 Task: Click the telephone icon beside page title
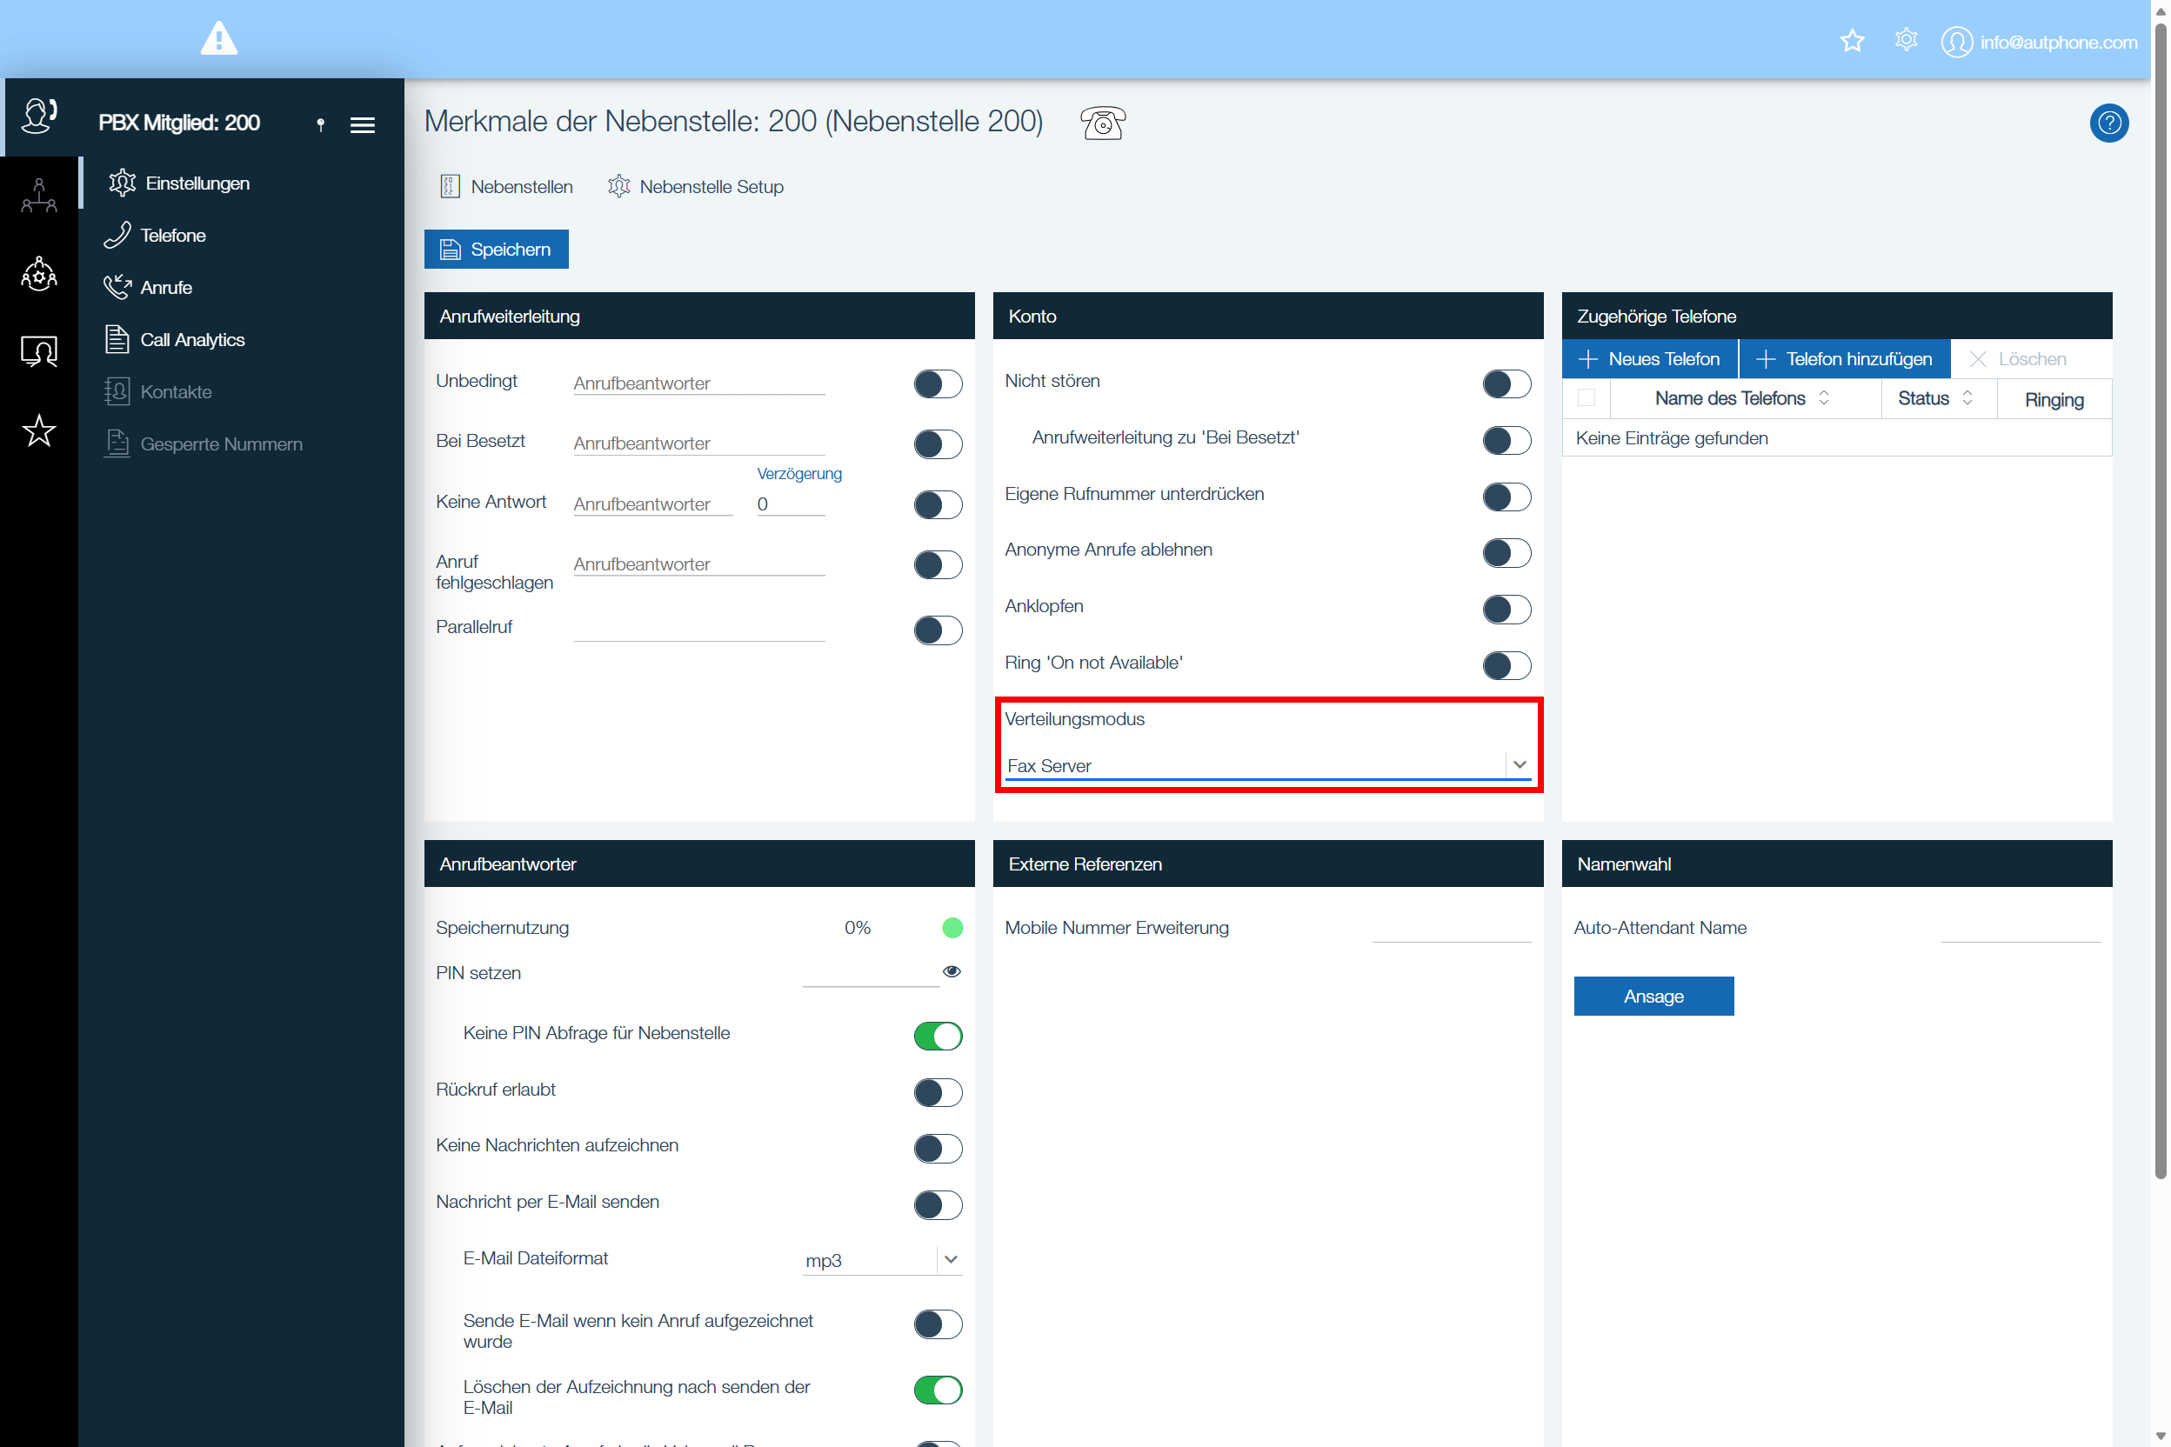pos(1102,123)
